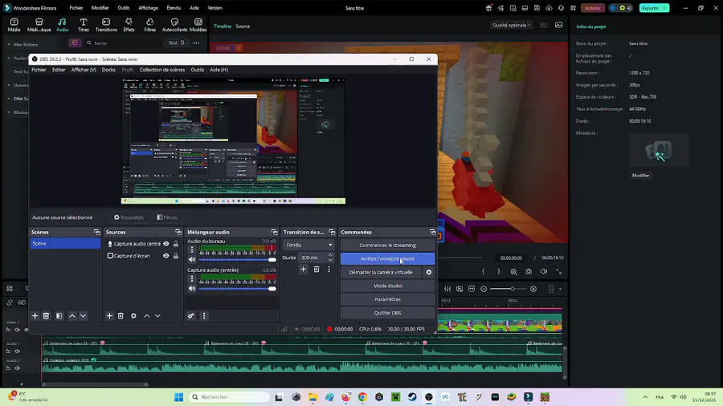Open source properties gear icon
Image resolution: width=723 pixels, height=406 pixels.
tap(133, 316)
